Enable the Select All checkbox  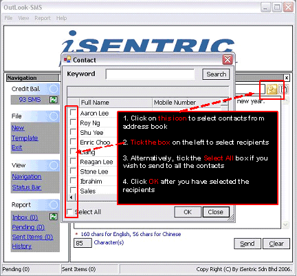pos(69,212)
